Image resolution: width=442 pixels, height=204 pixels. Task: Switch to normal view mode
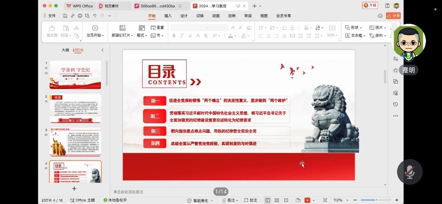[268, 200]
